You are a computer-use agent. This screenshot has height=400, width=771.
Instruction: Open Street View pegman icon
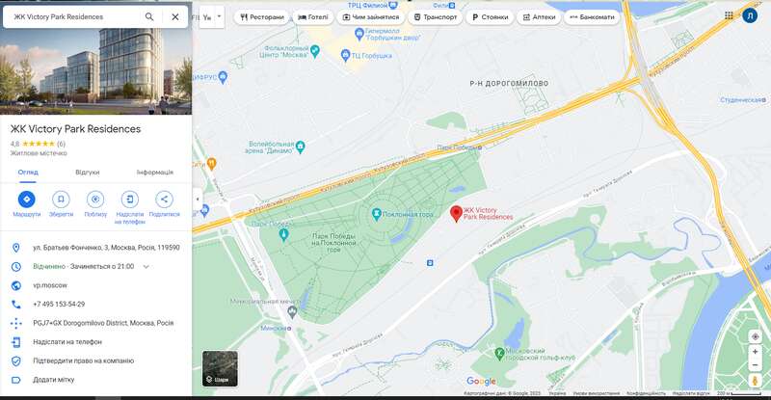point(756,381)
